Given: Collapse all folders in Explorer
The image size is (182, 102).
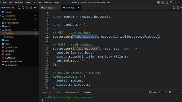Looking at the screenshot, I should click(31, 8).
